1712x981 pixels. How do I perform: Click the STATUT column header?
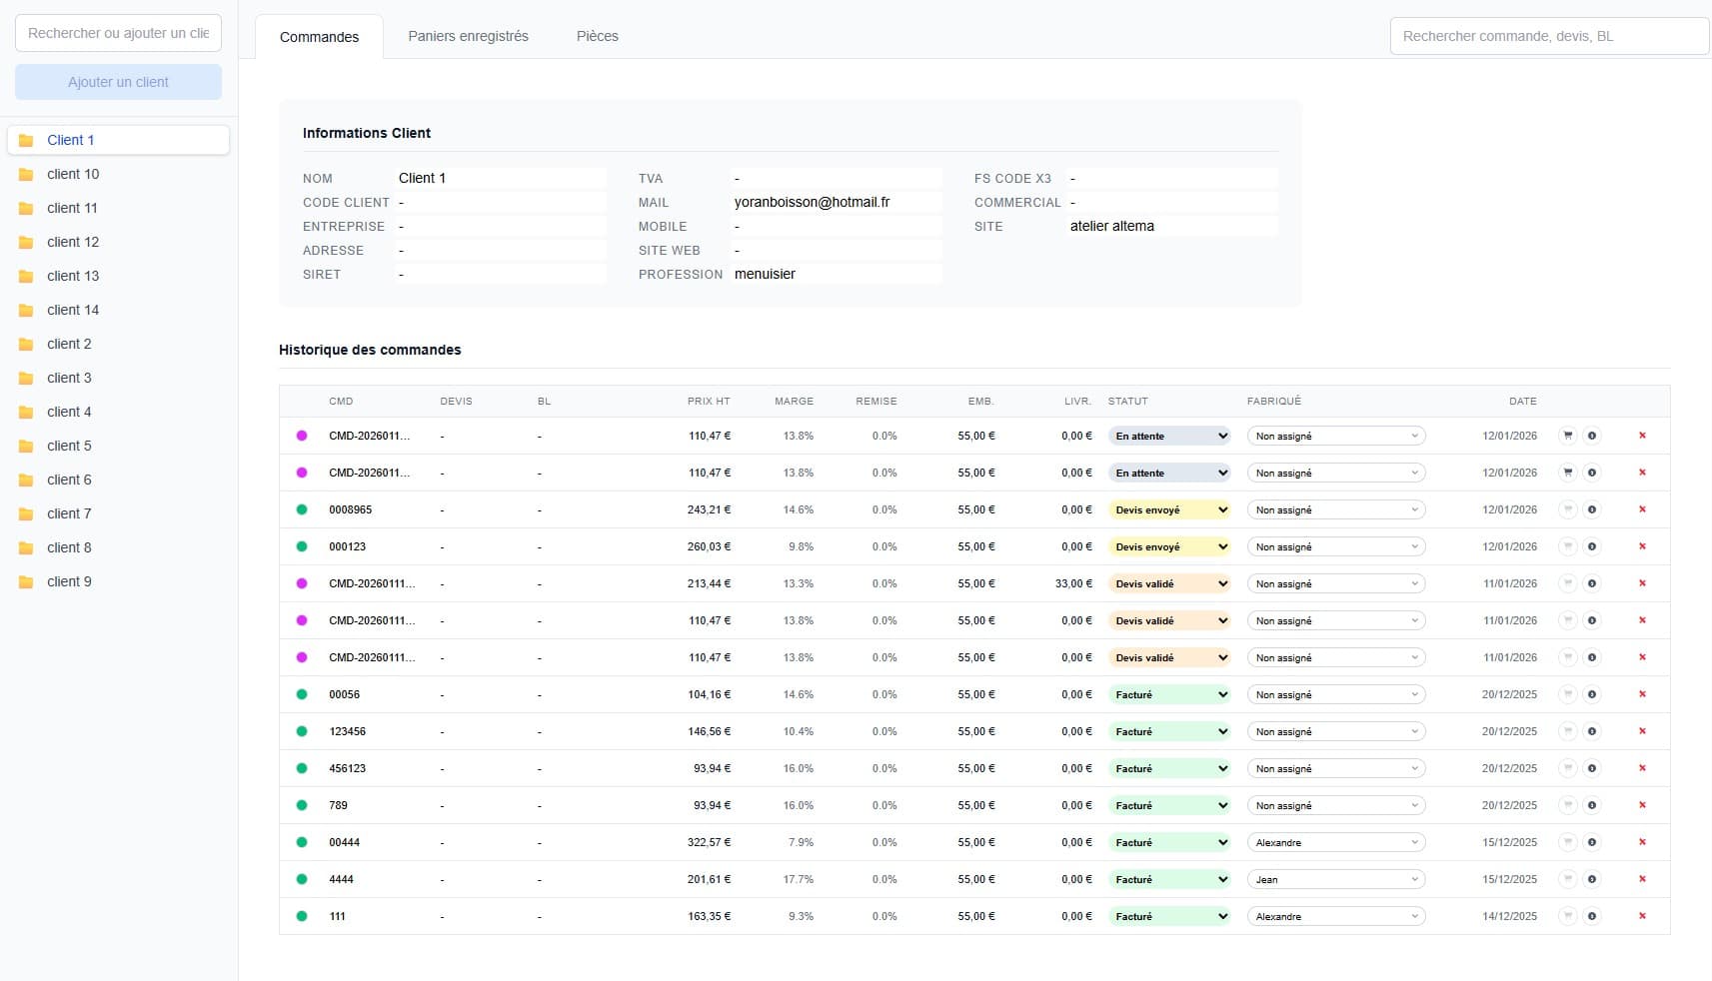click(x=1127, y=401)
